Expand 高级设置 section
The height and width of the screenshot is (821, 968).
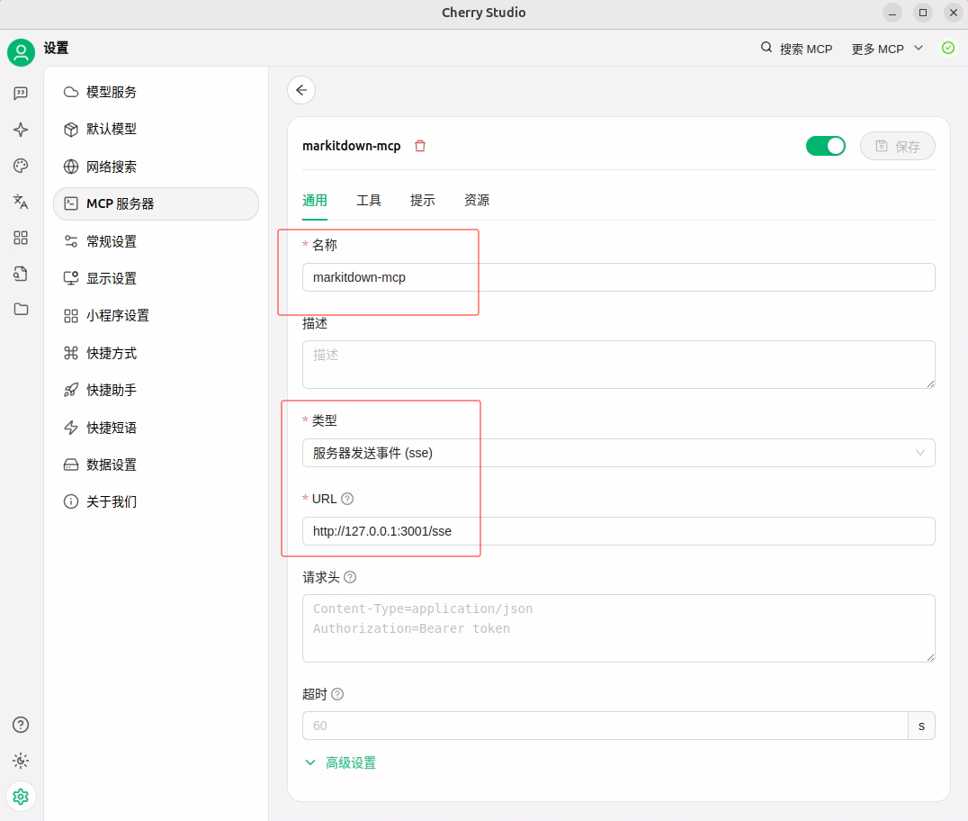point(341,762)
